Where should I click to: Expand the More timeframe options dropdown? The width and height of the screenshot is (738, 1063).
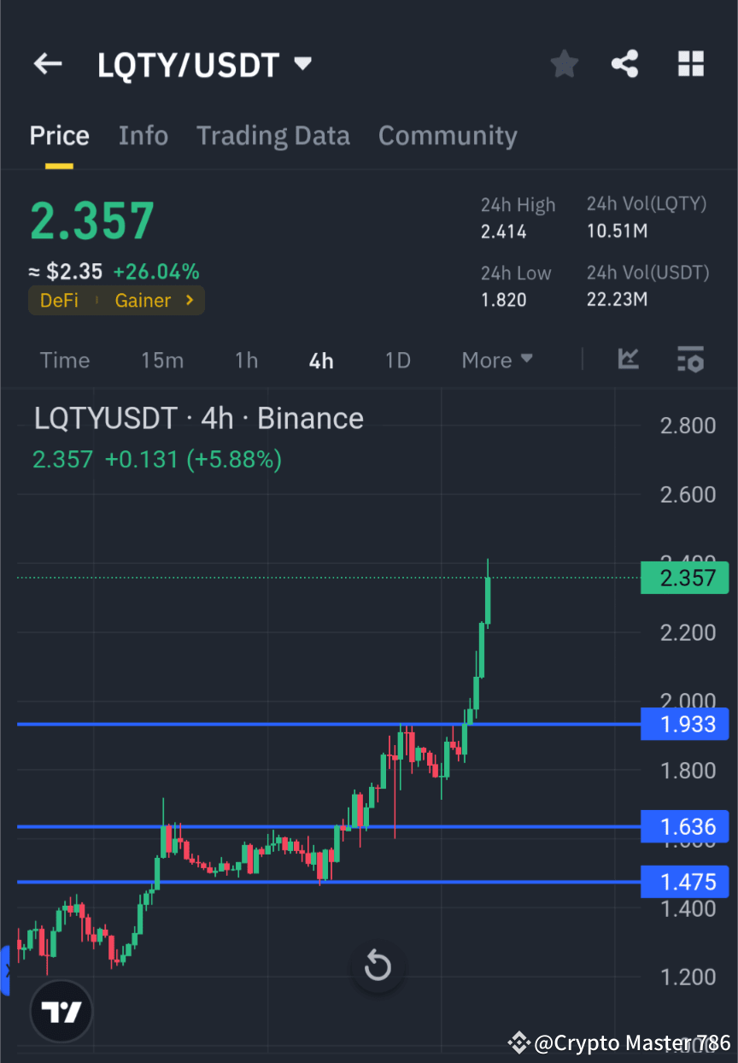[x=496, y=360]
